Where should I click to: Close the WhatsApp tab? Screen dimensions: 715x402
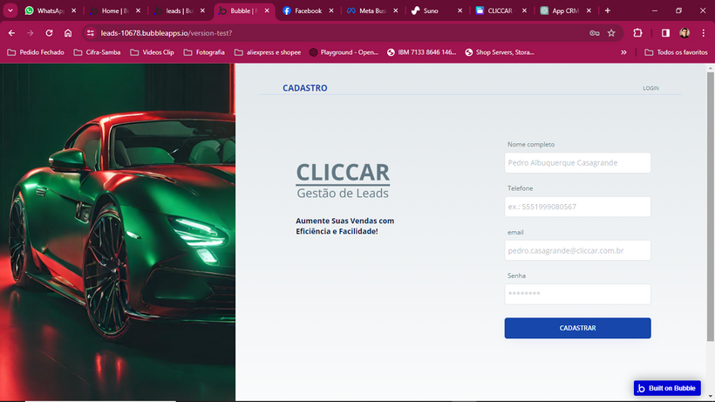74,10
